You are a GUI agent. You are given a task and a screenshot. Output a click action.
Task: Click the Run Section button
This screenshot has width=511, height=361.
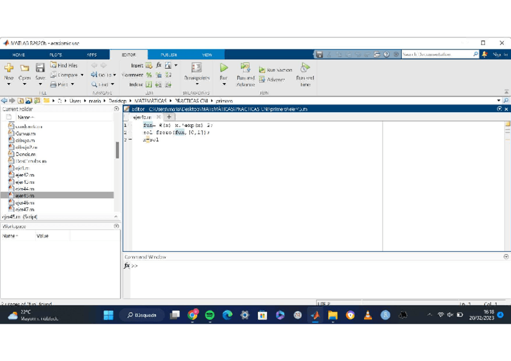click(x=275, y=70)
